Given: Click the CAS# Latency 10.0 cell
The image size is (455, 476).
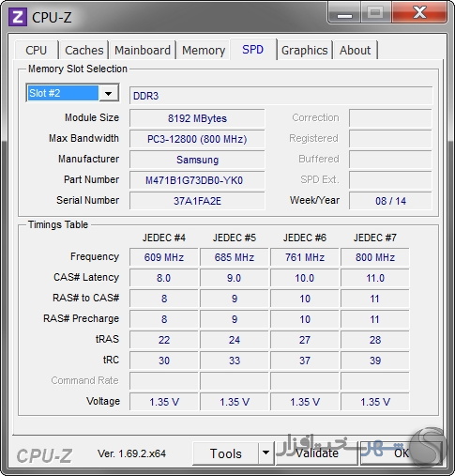Looking at the screenshot, I should pos(305,278).
